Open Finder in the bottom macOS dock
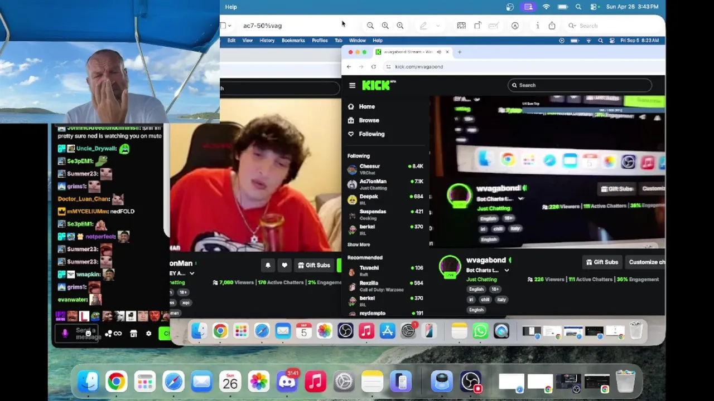The height and width of the screenshot is (401, 714). point(88,382)
